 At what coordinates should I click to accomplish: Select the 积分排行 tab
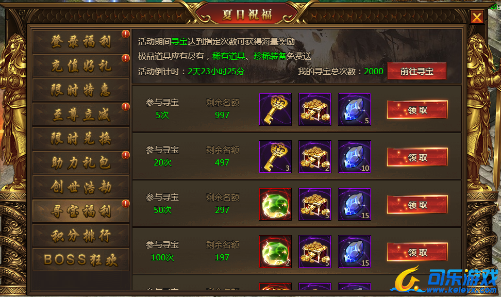81,236
